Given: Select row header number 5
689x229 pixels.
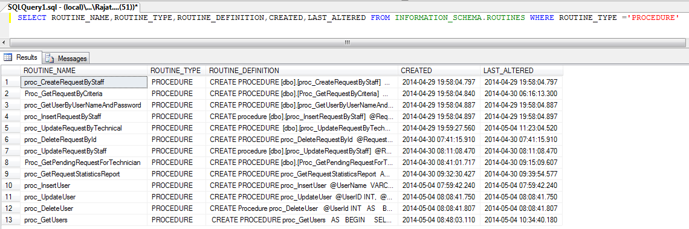Looking at the screenshot, I should (10, 128).
